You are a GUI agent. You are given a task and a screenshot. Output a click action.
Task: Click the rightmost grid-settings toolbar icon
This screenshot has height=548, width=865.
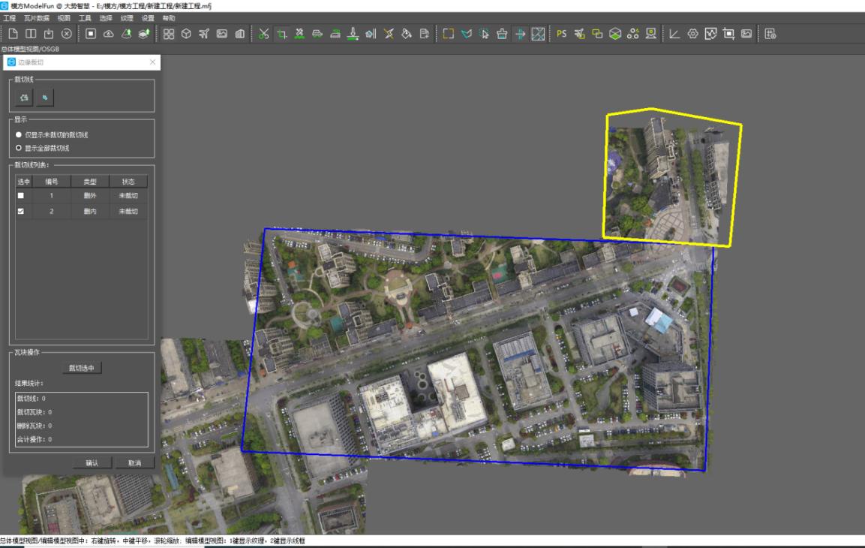(770, 34)
